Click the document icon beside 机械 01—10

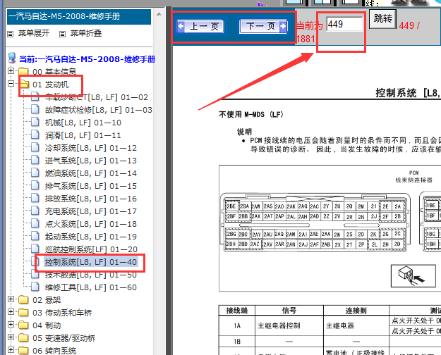[35, 122]
